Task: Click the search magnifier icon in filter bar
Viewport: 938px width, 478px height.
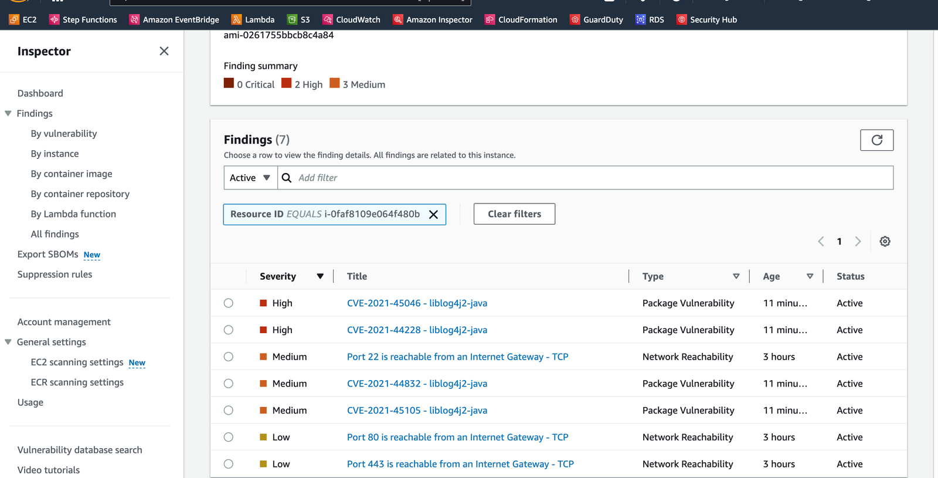Action: [287, 178]
